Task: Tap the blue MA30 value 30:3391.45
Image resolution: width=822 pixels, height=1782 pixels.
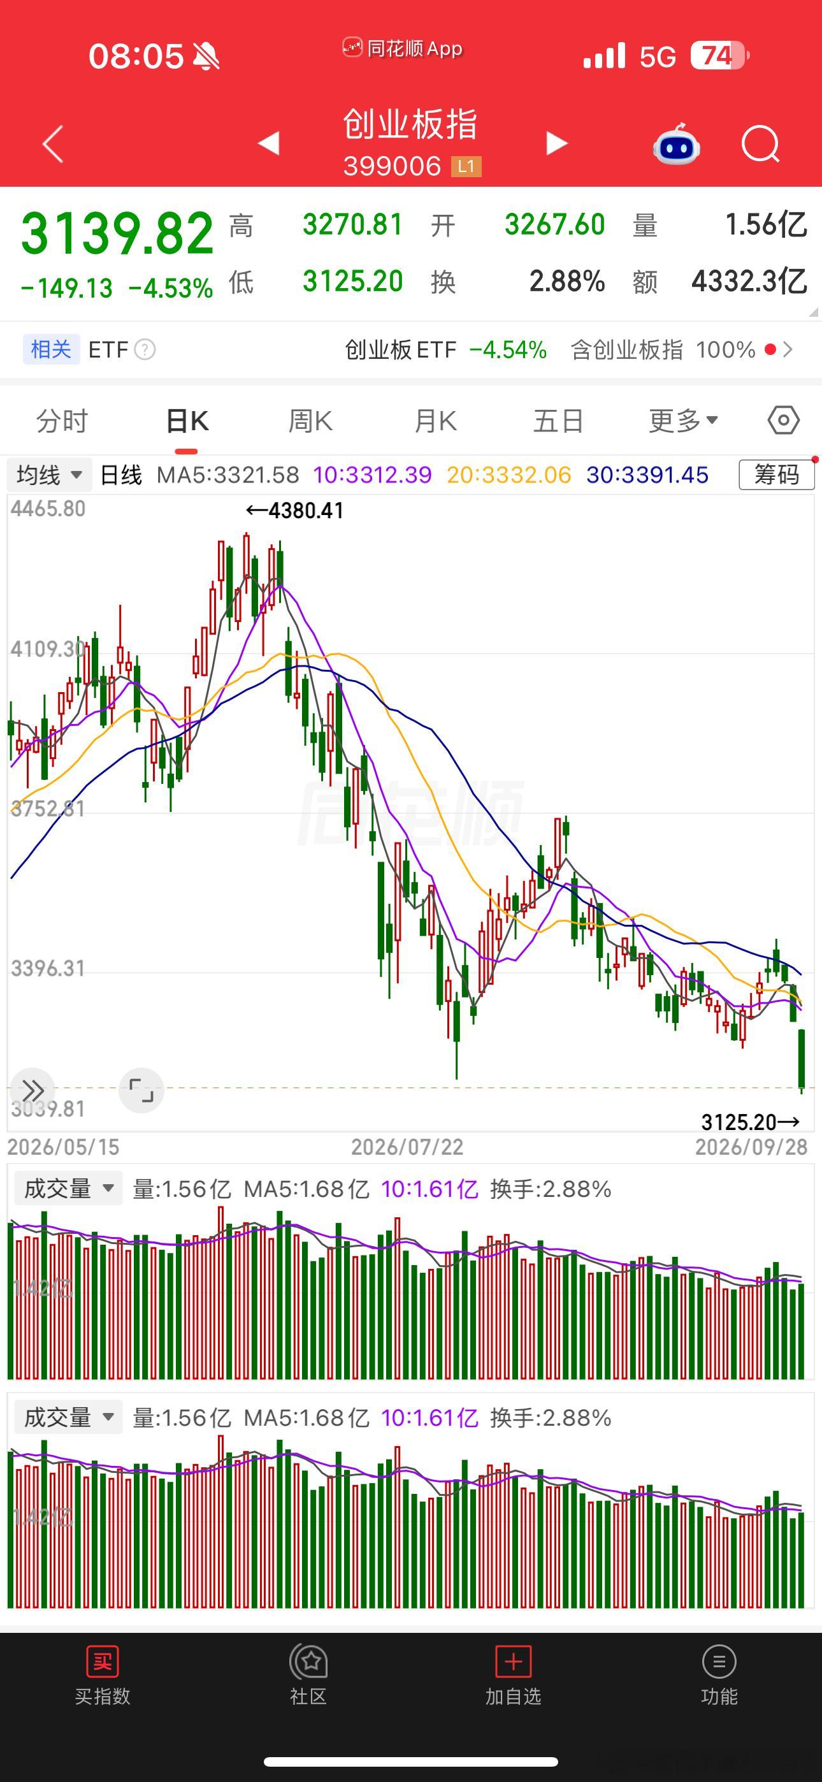Action: [x=647, y=475]
